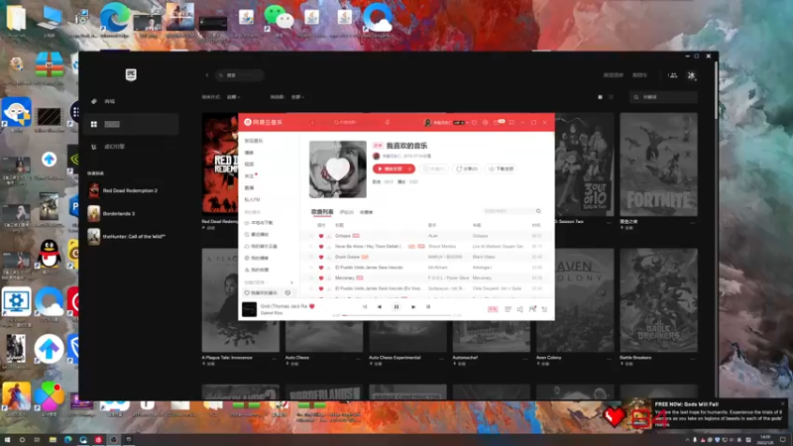Open the Fortnite game tile
This screenshot has height=446, width=793.
(658, 165)
